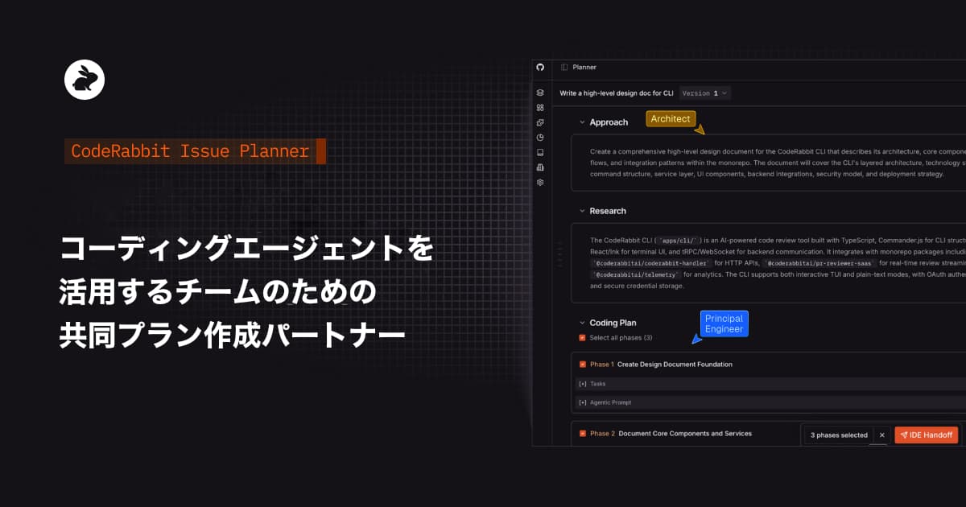
Task: Toggle the Phase 1 checkbox
Action: point(582,365)
